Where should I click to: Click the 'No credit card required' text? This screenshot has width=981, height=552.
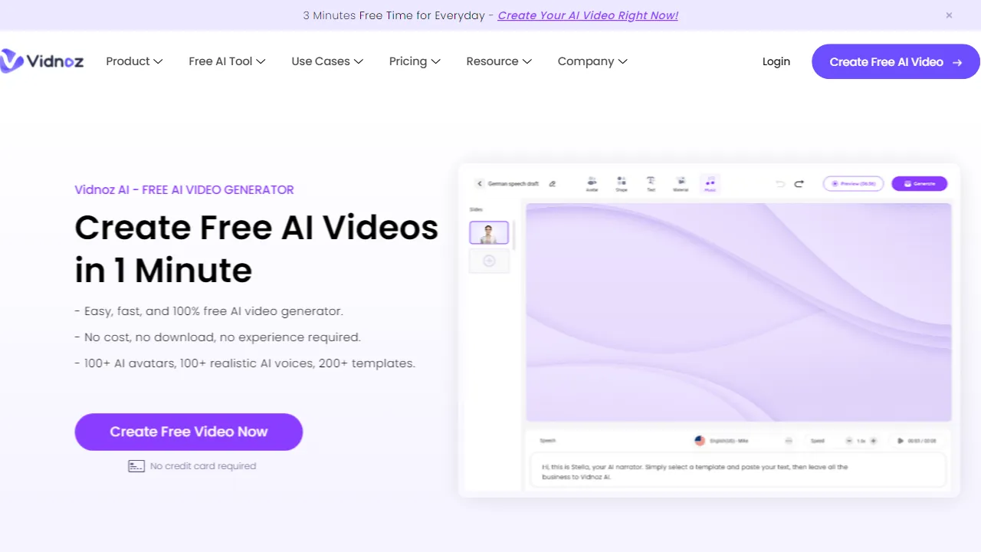[203, 466]
